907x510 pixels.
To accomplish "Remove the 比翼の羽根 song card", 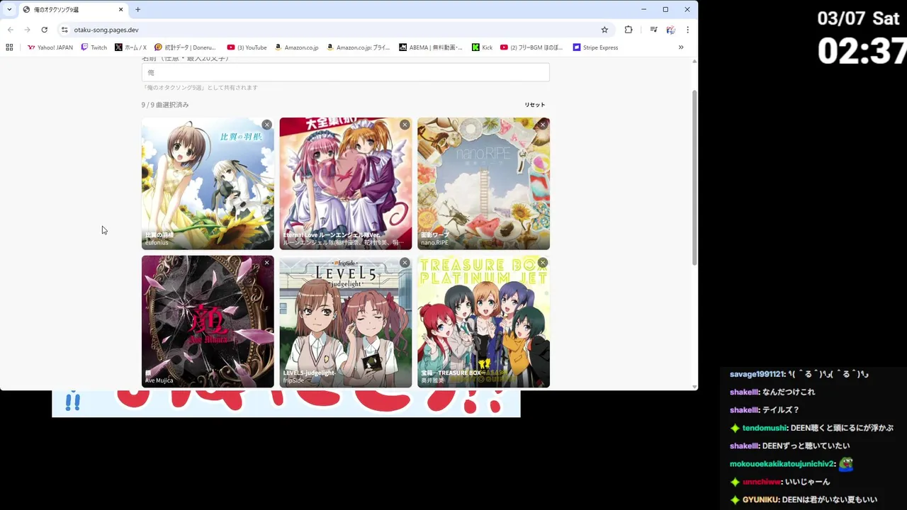I will tap(266, 125).
